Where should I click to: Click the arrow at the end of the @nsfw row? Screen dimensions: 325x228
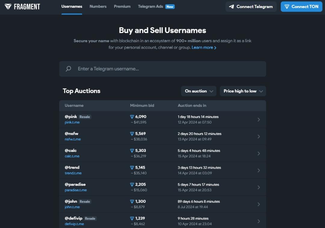(259, 137)
